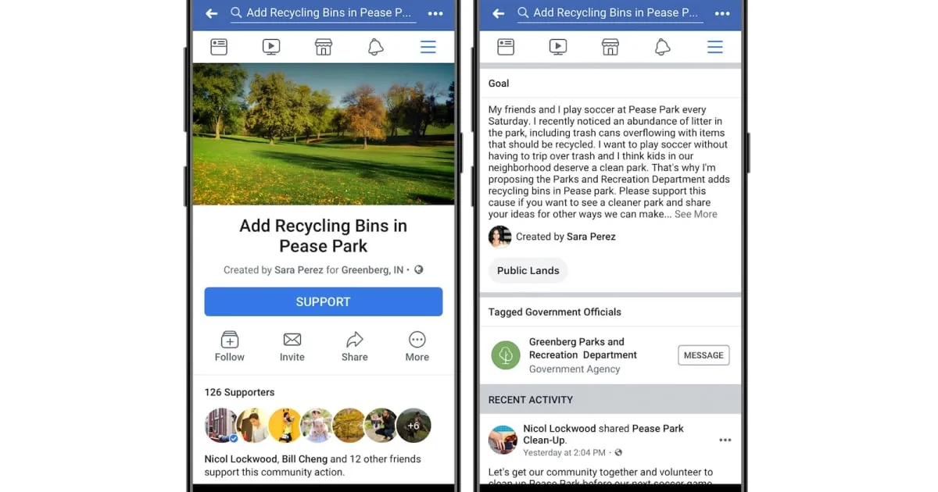This screenshot has width=938, height=492.
Task: Open the Watch video tab on left phone
Action: (271, 47)
